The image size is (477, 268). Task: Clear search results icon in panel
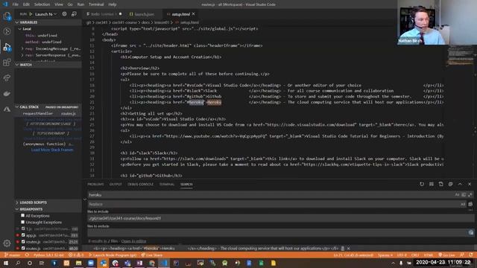[432, 184]
